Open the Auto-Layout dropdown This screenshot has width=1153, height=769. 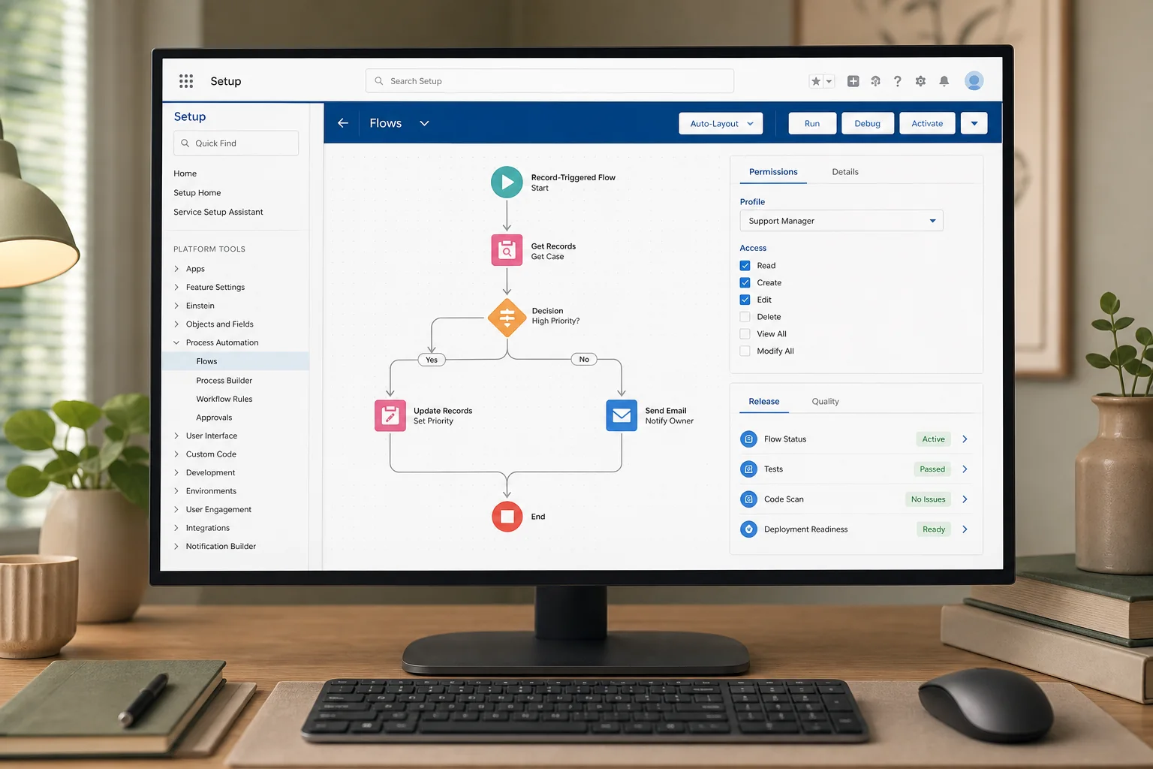721,124
